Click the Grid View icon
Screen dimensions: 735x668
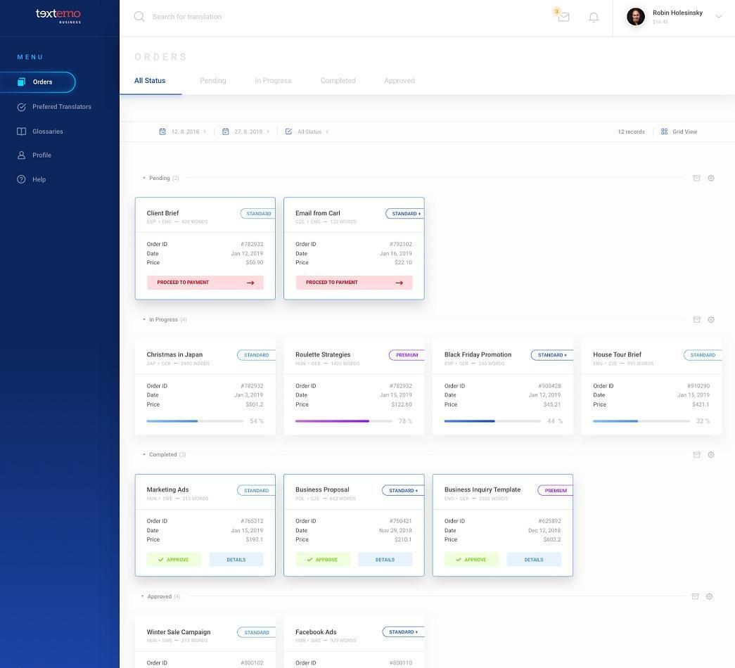coord(664,131)
